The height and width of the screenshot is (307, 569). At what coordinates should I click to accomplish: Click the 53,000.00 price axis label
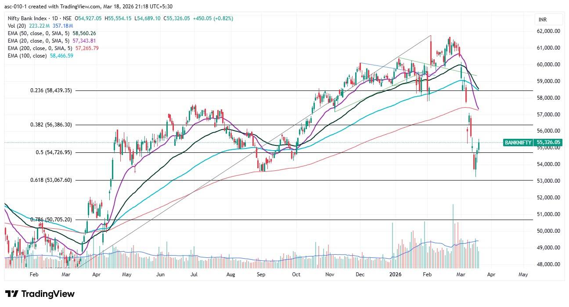tap(547, 181)
